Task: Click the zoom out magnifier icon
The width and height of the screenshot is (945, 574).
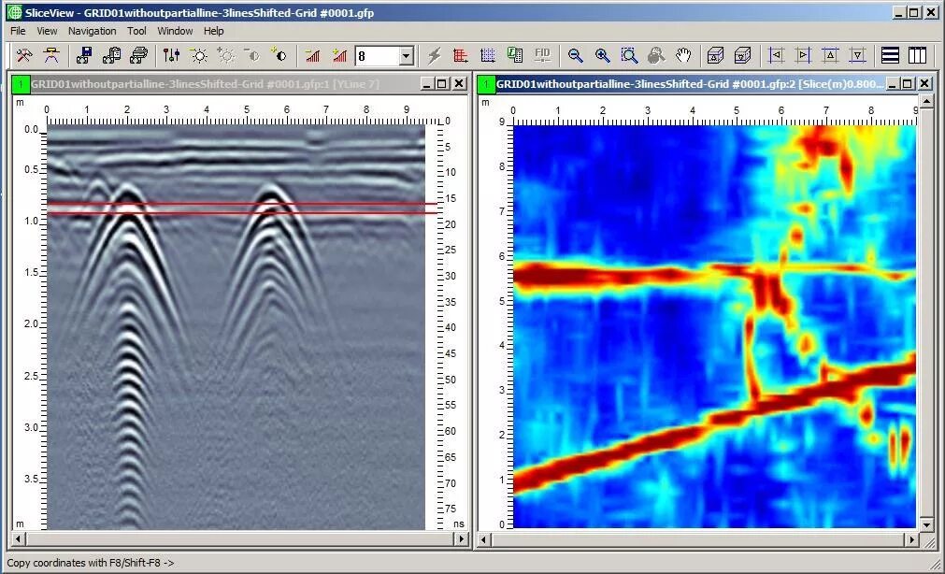Action: coord(575,55)
